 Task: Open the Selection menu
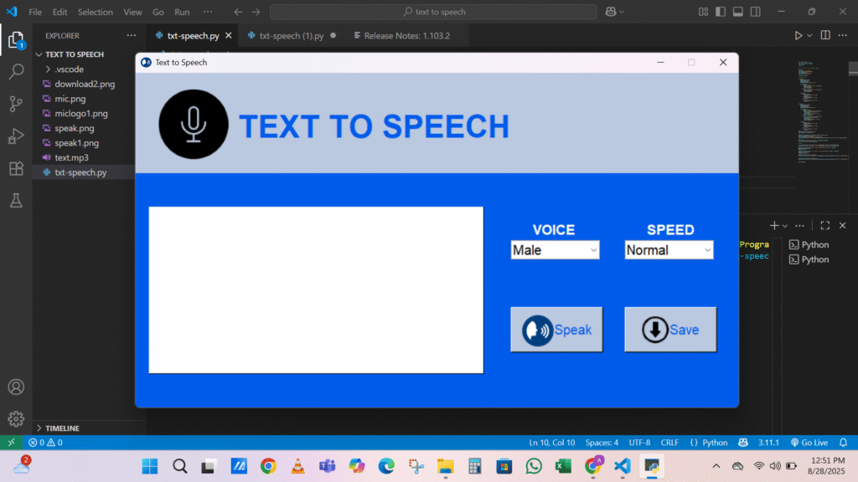point(96,12)
